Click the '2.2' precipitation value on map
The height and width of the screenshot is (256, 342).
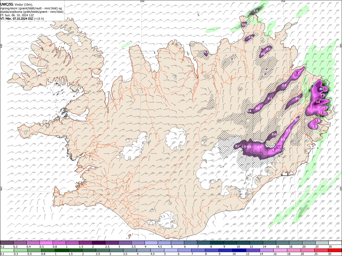(322, 96)
